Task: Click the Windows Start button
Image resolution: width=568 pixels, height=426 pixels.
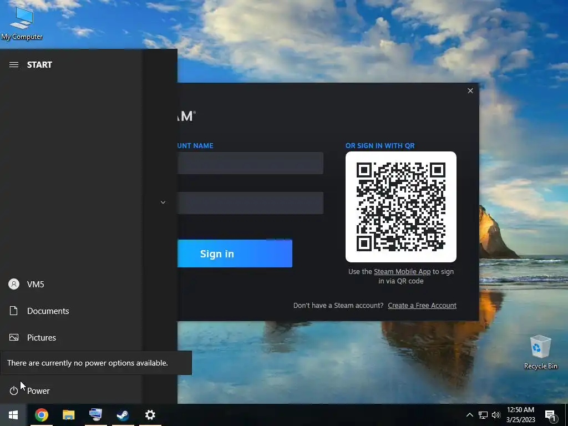Action: click(13, 415)
